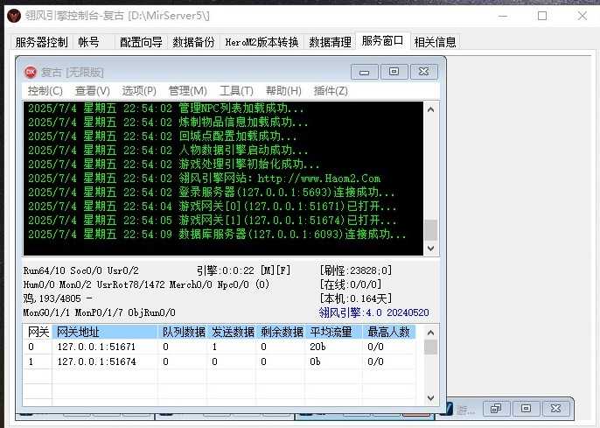Image resolution: width=600 pixels, height=428 pixels.
Task: Restore the minimized child window at the bottom
Action: (x=496, y=409)
